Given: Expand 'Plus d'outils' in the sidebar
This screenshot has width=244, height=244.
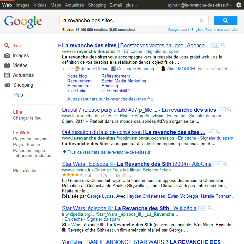Looking at the screenshot, I should [x=24, y=170].
